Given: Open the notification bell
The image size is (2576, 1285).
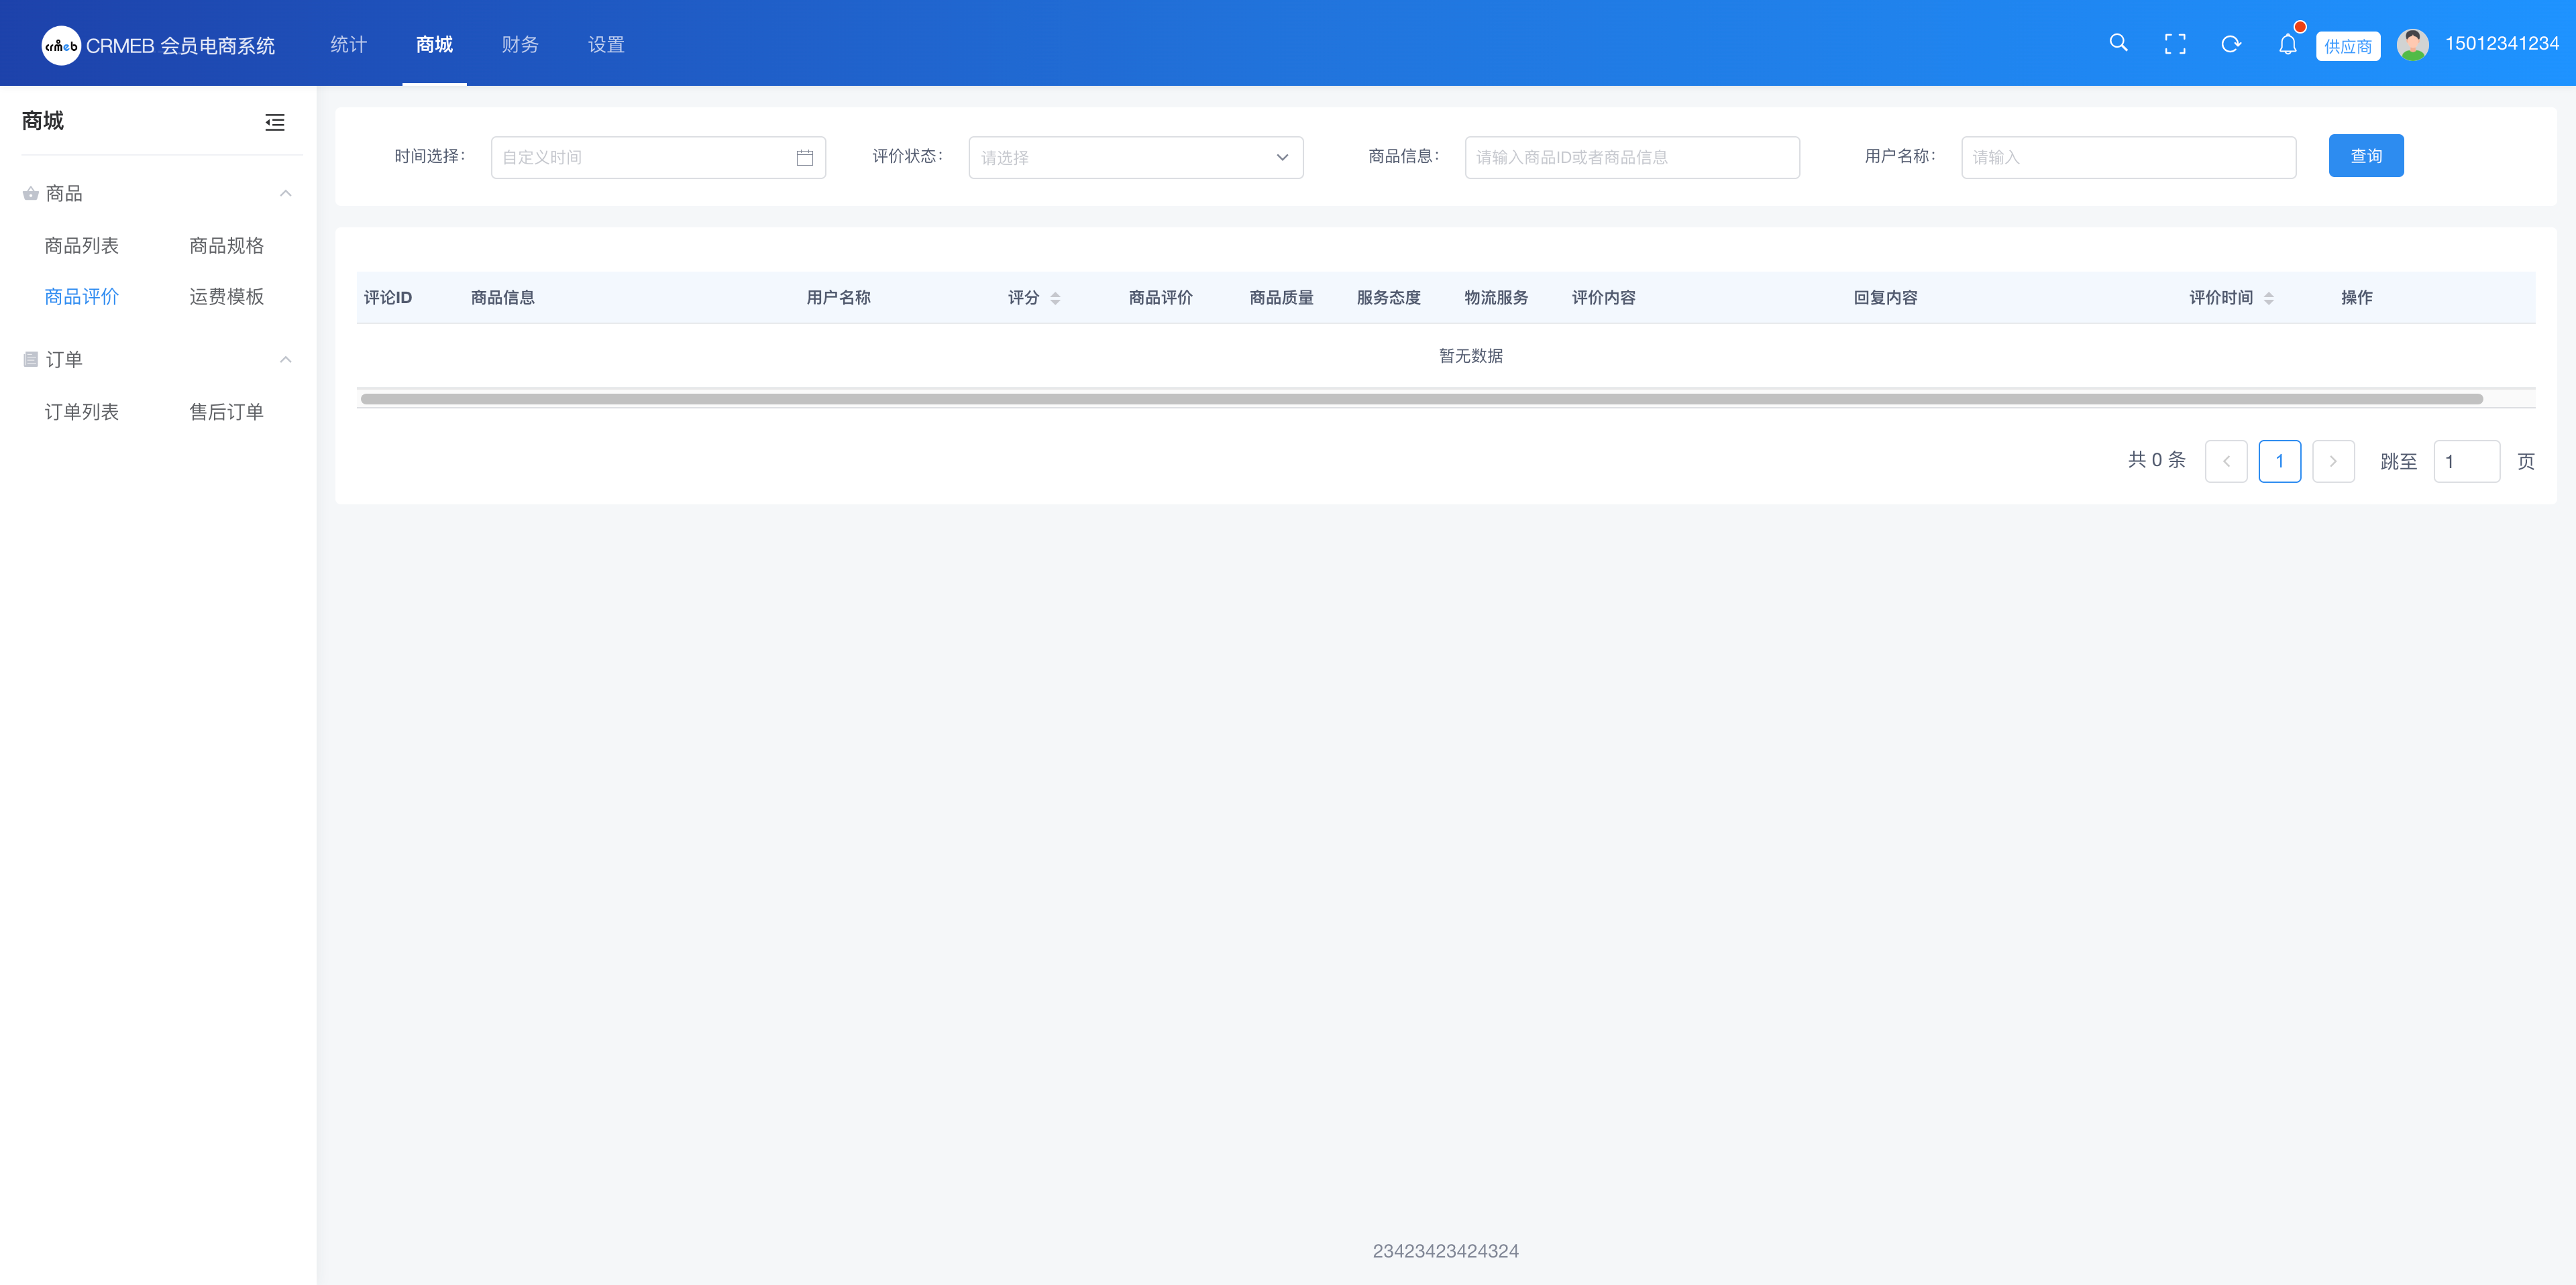Looking at the screenshot, I should [x=2287, y=44].
